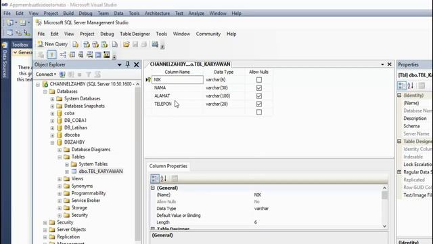Click the Analysis Services MDX Query icon

pos(87,44)
